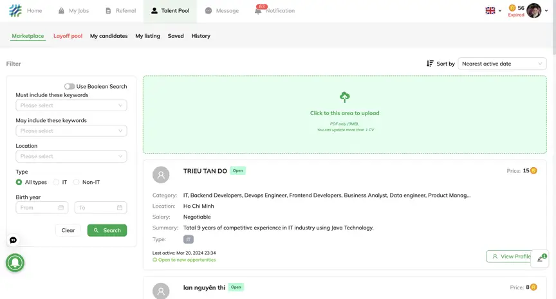Open My candidates tab
Image resolution: width=556 pixels, height=299 pixels.
(109, 36)
